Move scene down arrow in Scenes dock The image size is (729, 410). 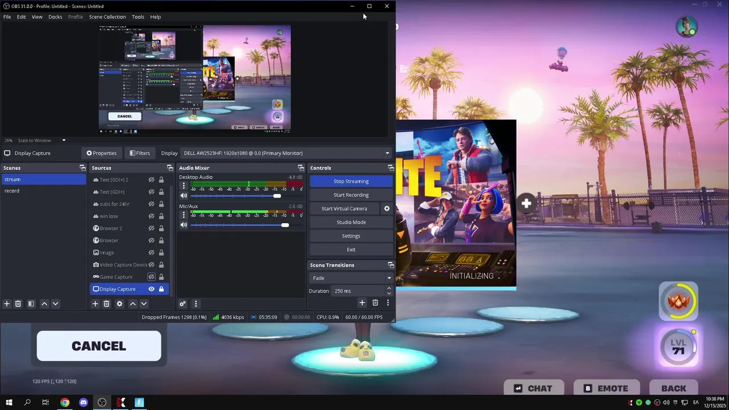55,304
